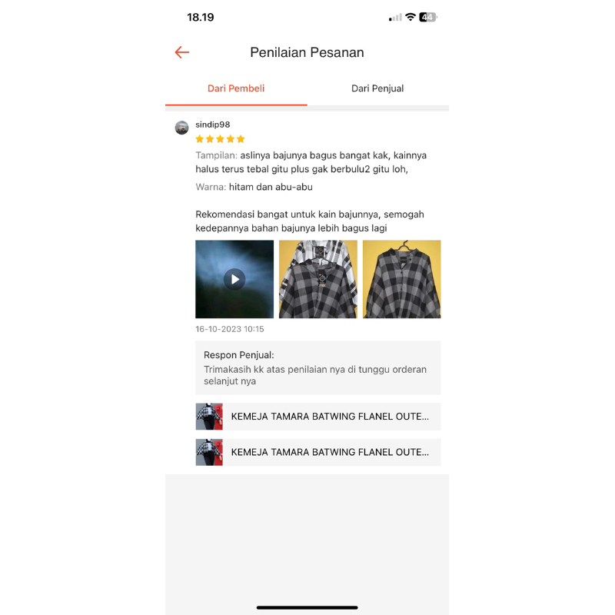This screenshot has width=615, height=615.
Task: Open second KEMEJA TAMARA BATWING product
Action: click(318, 452)
